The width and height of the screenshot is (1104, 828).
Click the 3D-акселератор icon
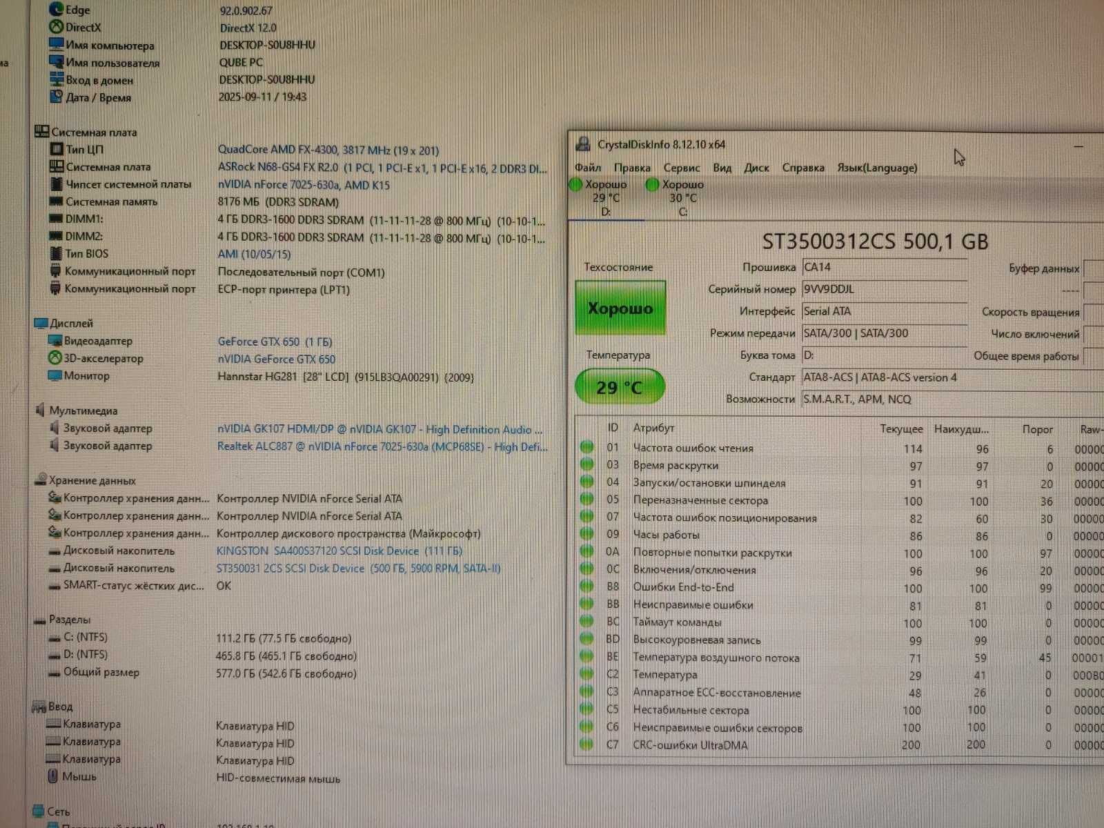(x=55, y=357)
